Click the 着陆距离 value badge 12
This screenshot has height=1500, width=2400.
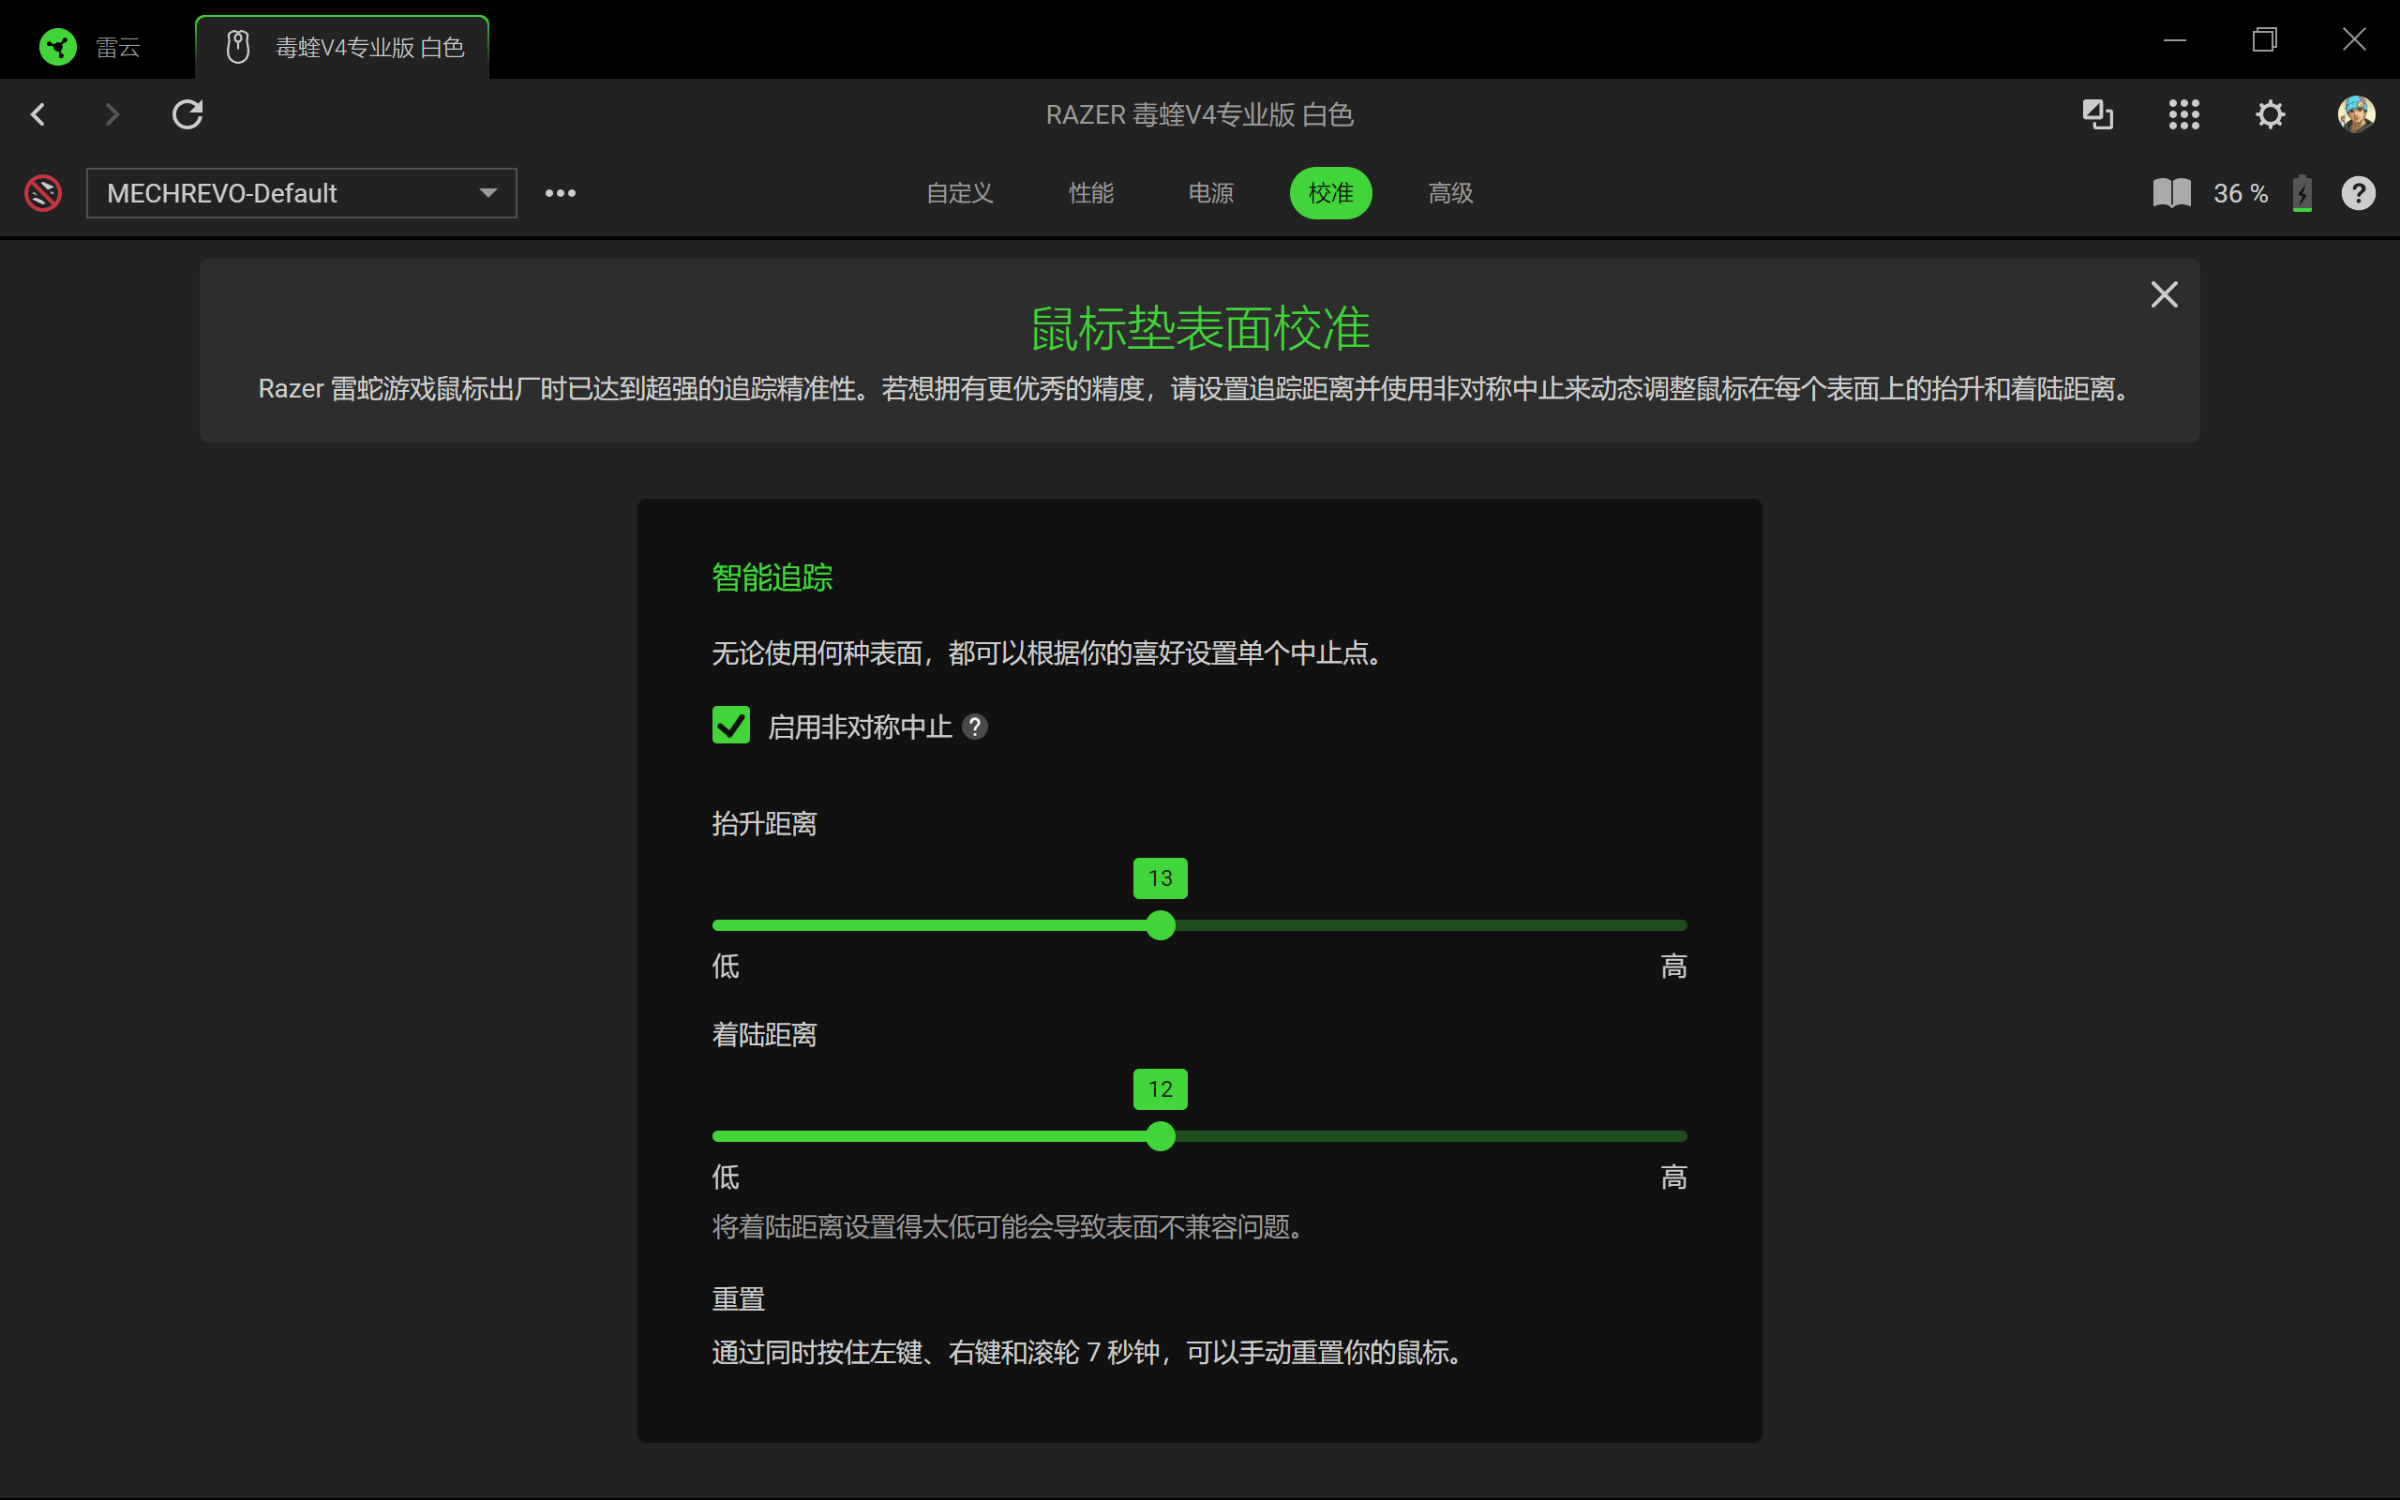(x=1161, y=1089)
